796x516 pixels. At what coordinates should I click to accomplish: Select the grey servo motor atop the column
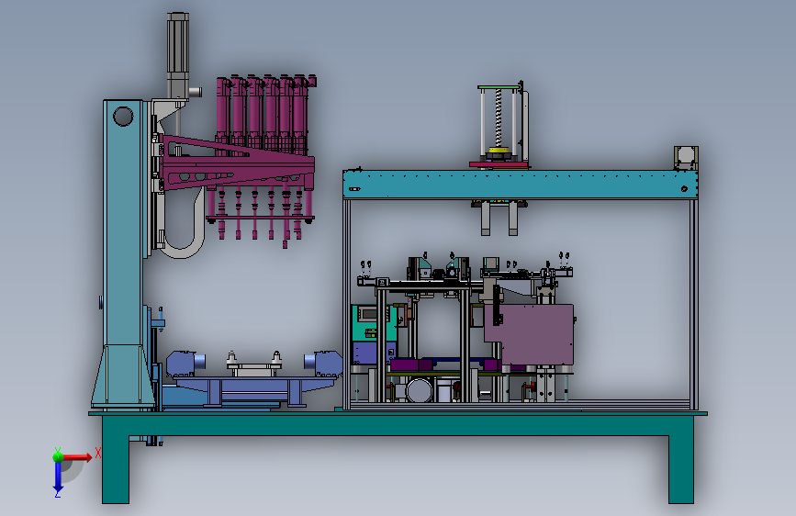(178, 55)
